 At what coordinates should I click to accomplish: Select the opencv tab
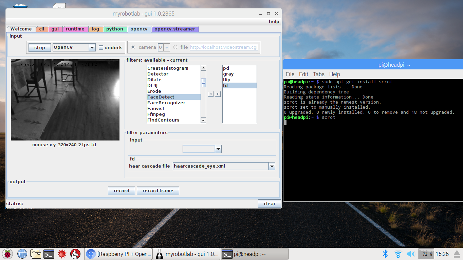pyautogui.click(x=139, y=29)
